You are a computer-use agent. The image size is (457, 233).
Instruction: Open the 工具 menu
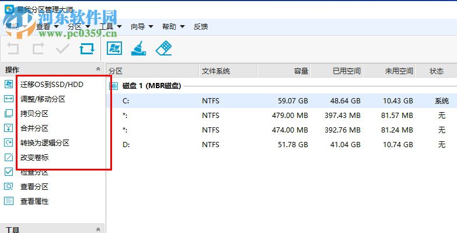110,26
